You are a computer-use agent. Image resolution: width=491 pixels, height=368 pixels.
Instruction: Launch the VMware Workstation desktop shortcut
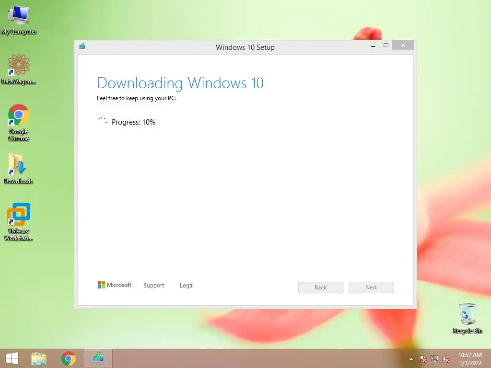[19, 222]
